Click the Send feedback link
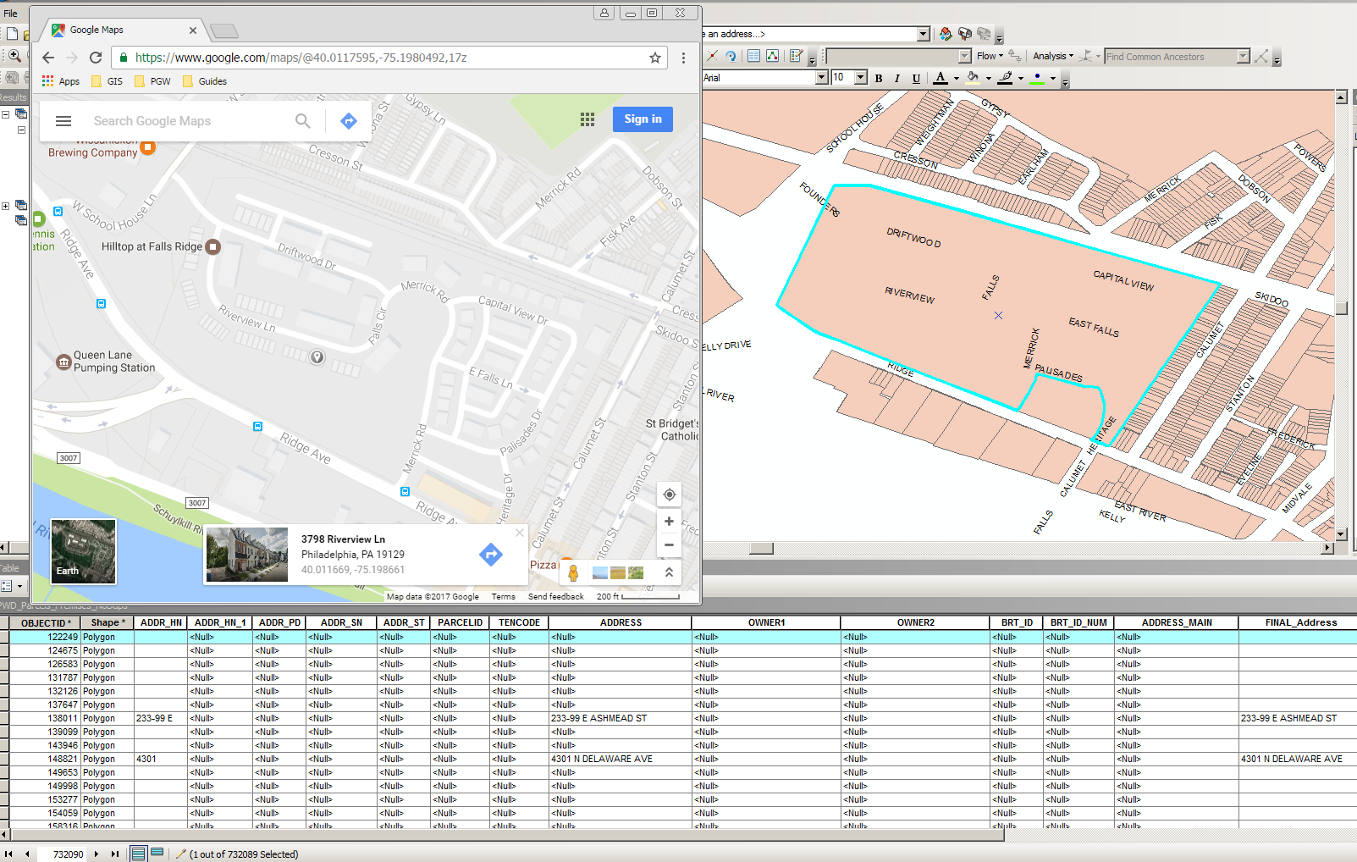Viewport: 1357px width, 862px height. point(556,597)
